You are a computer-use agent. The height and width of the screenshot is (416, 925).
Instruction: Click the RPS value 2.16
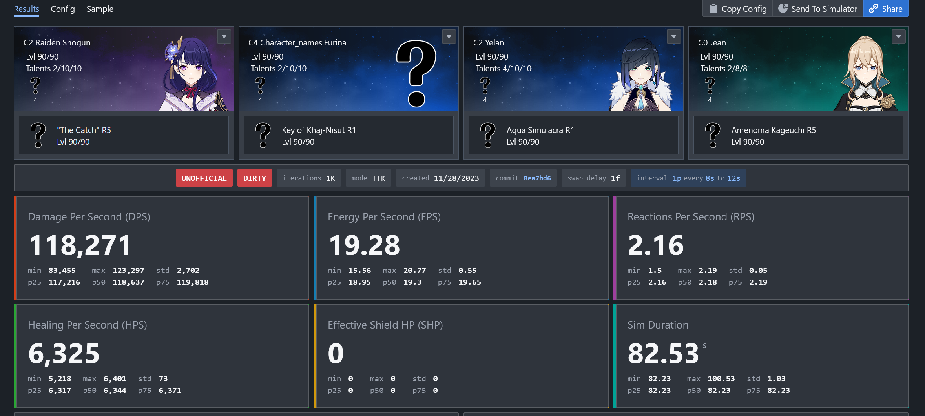[x=656, y=245]
